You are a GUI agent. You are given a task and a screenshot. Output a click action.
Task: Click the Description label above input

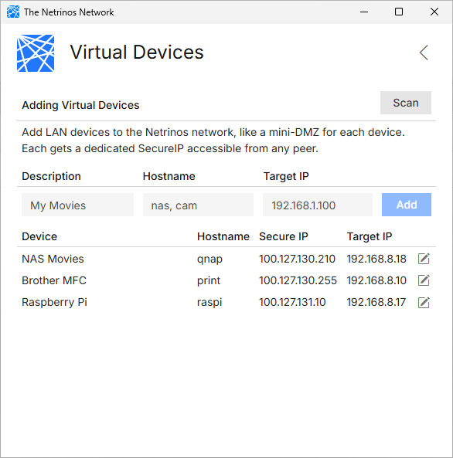[x=52, y=177]
